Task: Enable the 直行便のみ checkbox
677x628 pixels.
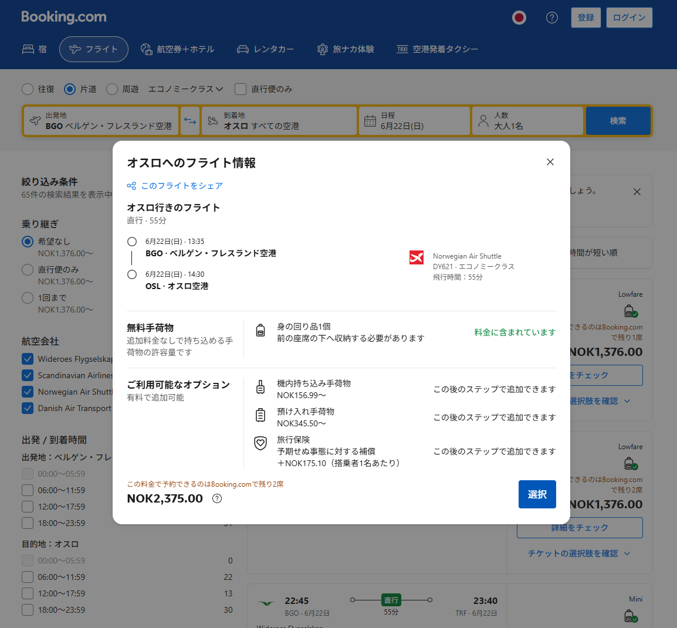Action: (x=240, y=89)
